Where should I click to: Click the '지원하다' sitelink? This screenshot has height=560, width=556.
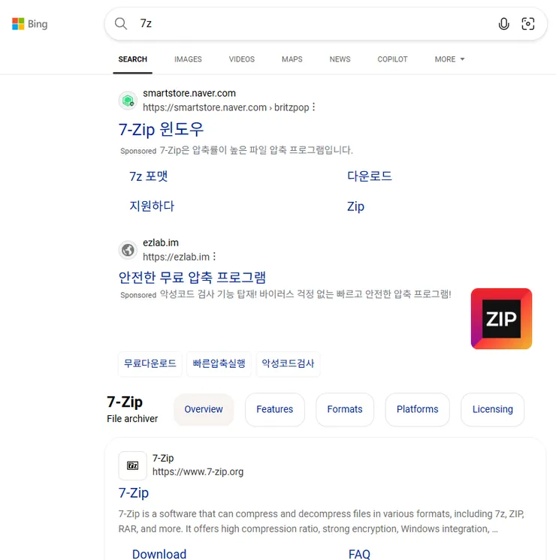coord(152,206)
